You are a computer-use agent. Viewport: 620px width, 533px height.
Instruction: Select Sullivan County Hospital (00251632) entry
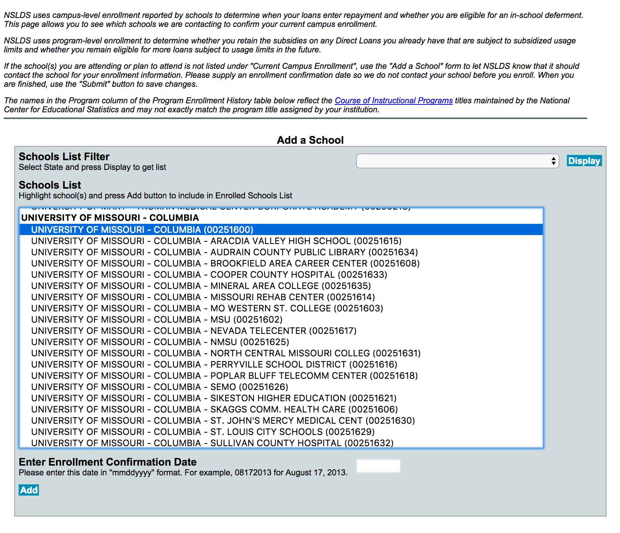tap(281, 442)
